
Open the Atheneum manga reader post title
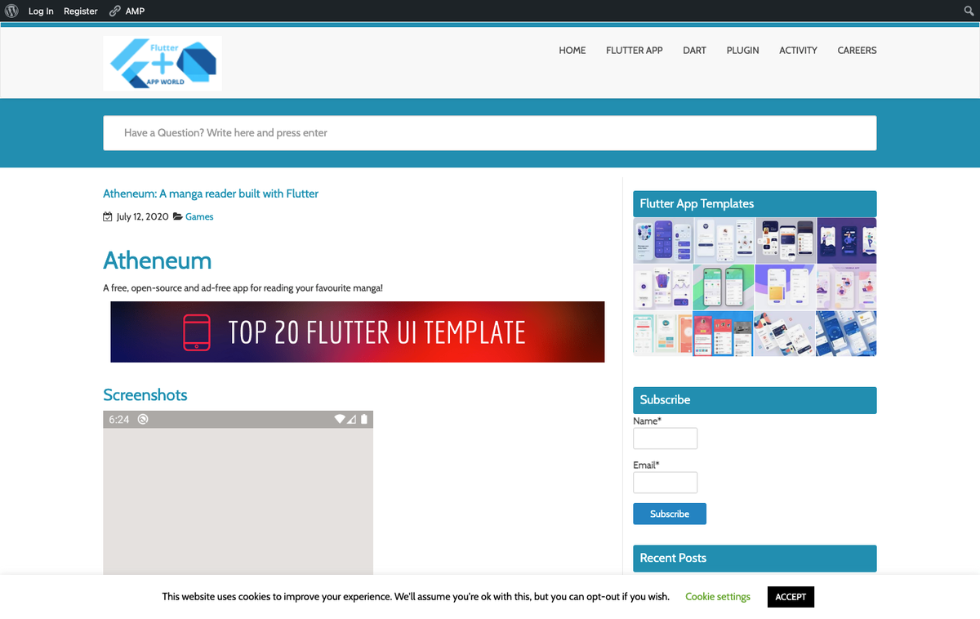[x=211, y=194]
